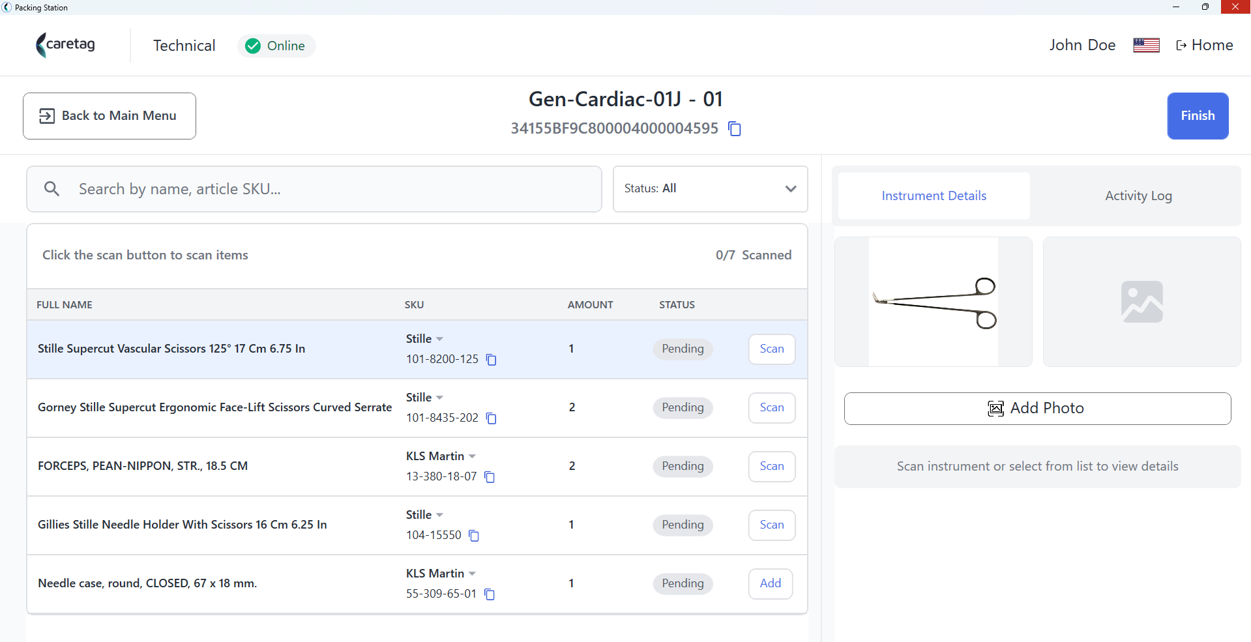The image size is (1251, 642).
Task: Click the Finish button
Action: 1198,116
